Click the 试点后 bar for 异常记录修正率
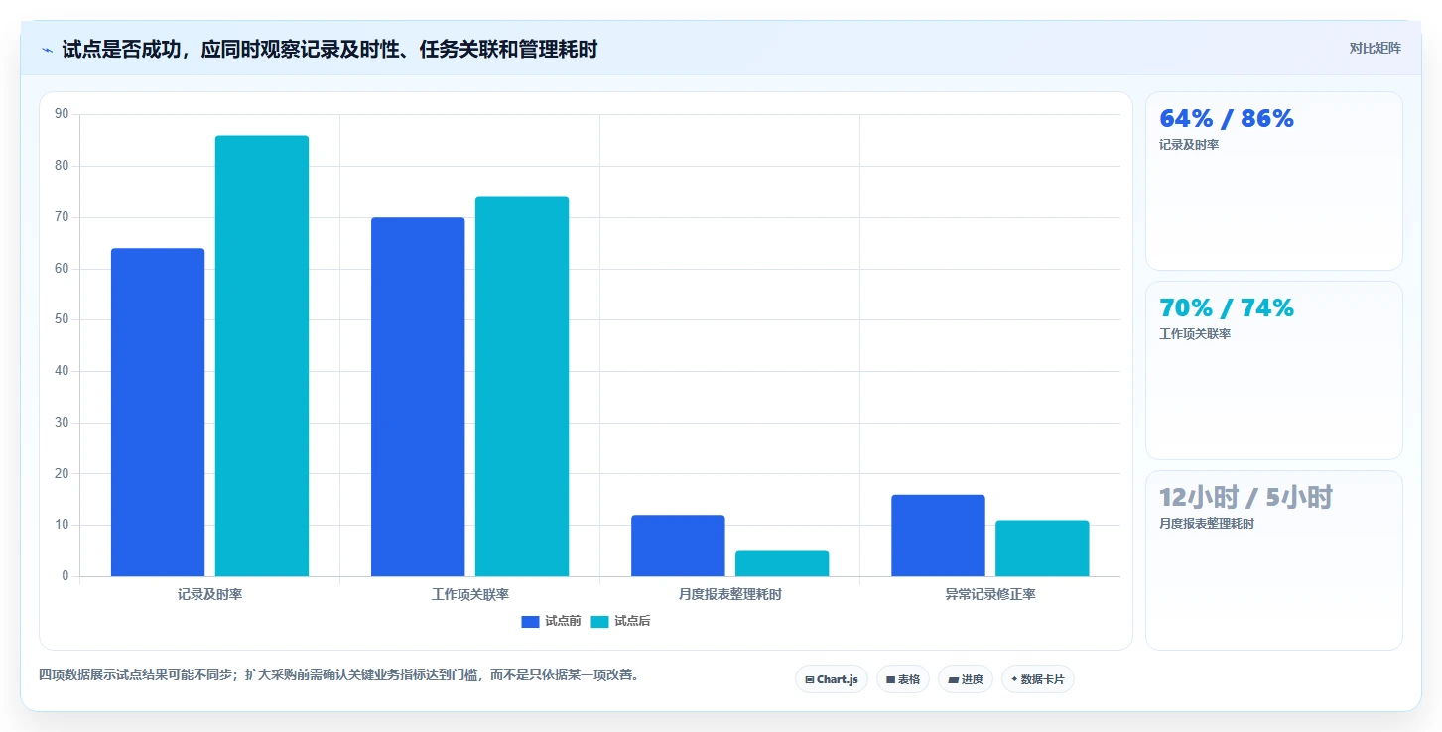1442x732 pixels. coord(1042,549)
